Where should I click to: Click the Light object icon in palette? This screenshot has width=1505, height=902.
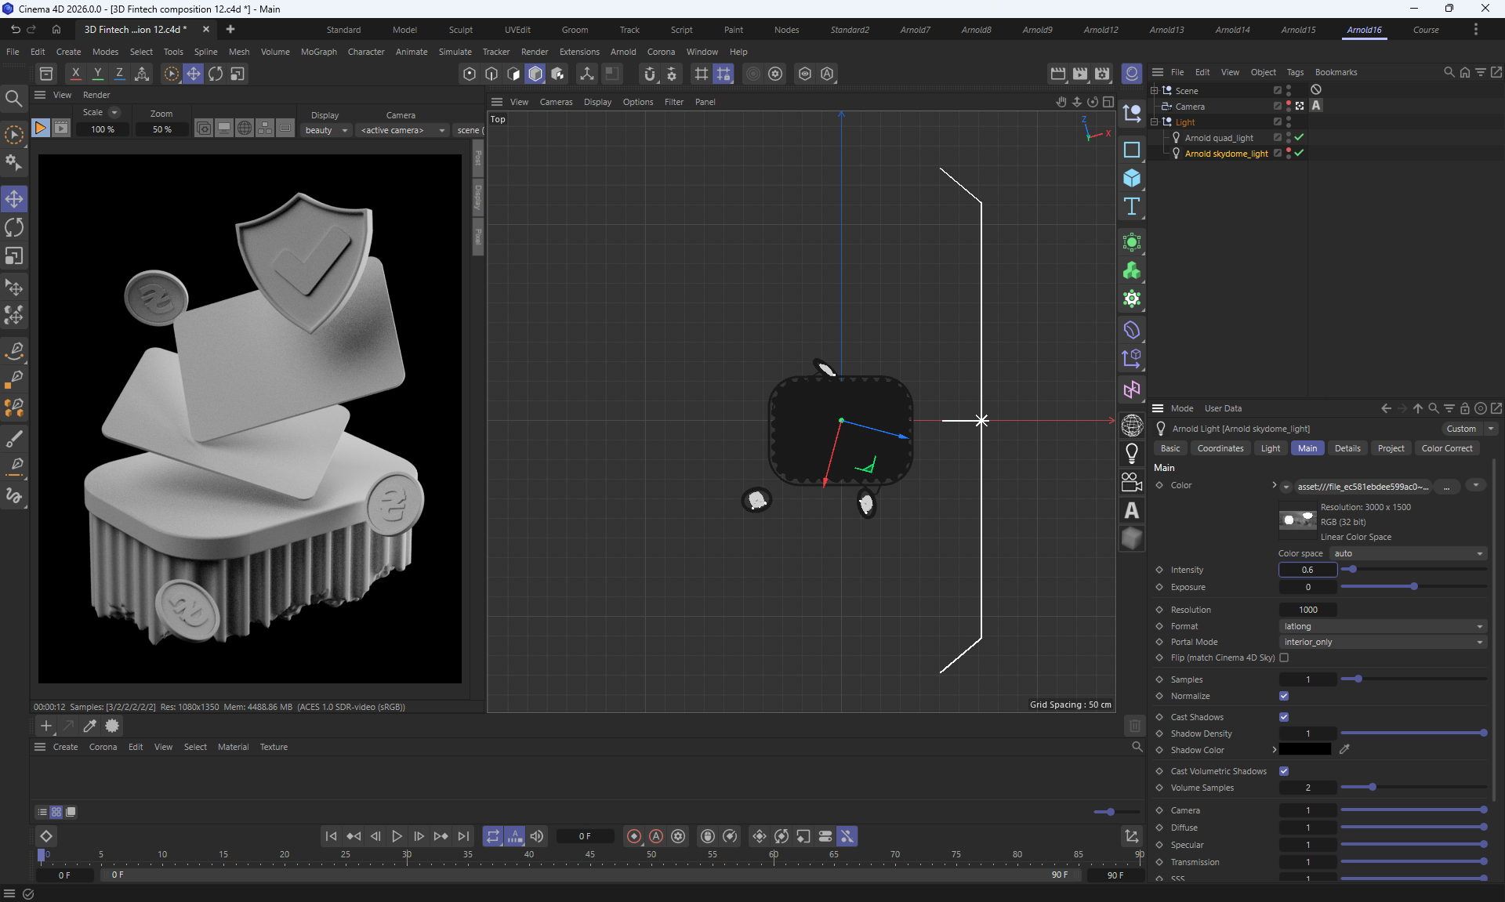[1131, 453]
